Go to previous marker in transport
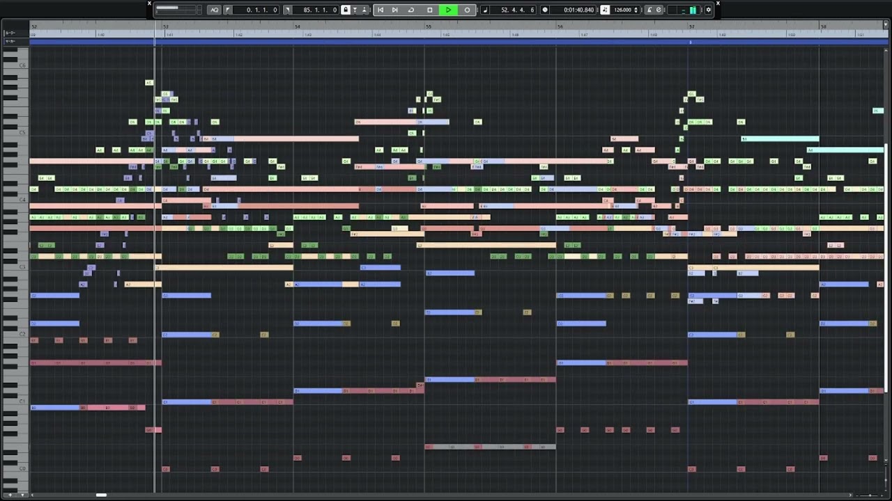The height and width of the screenshot is (501, 892). [380, 10]
